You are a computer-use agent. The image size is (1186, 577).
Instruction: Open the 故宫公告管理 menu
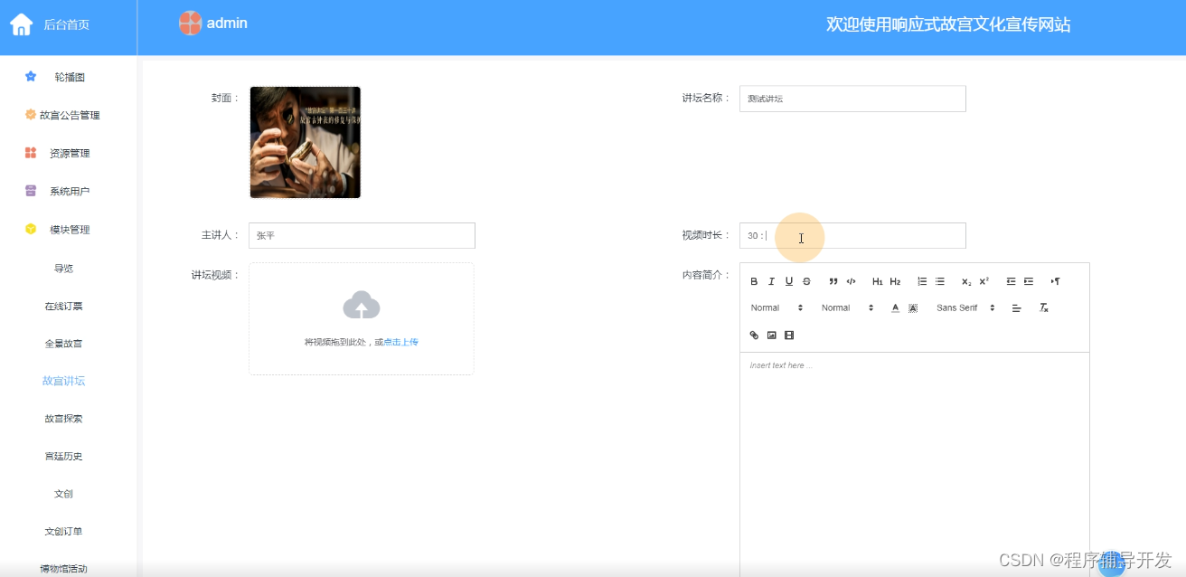(69, 115)
